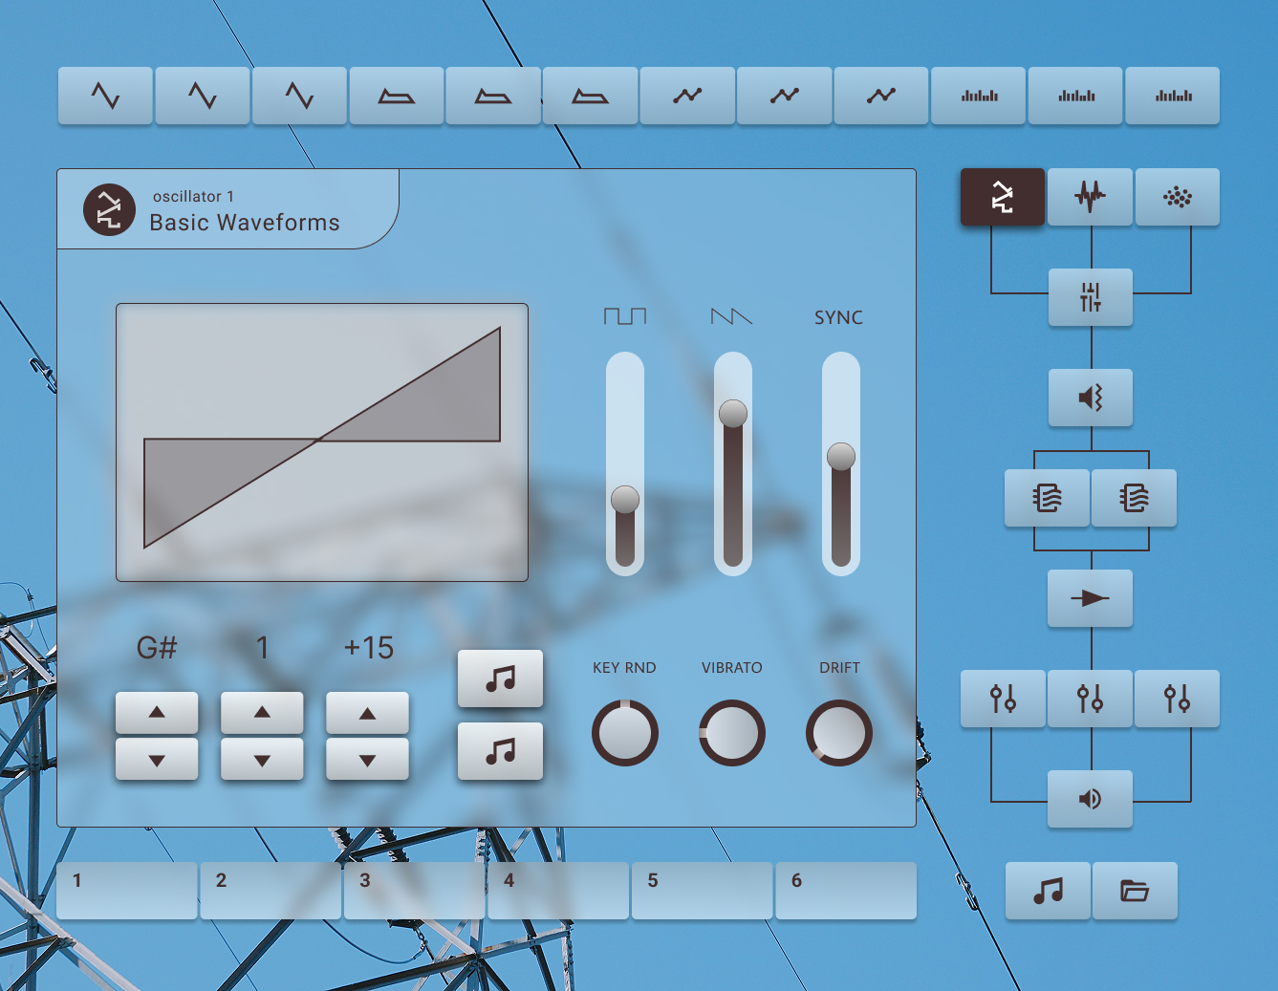
Task: Click the master output speaker icon
Action: pyautogui.click(x=1090, y=799)
